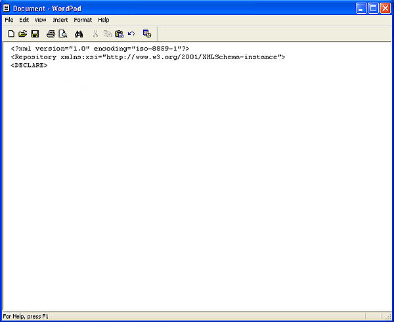Insert Date/Time using the toolbar icon
394x322 pixels.
pos(147,34)
